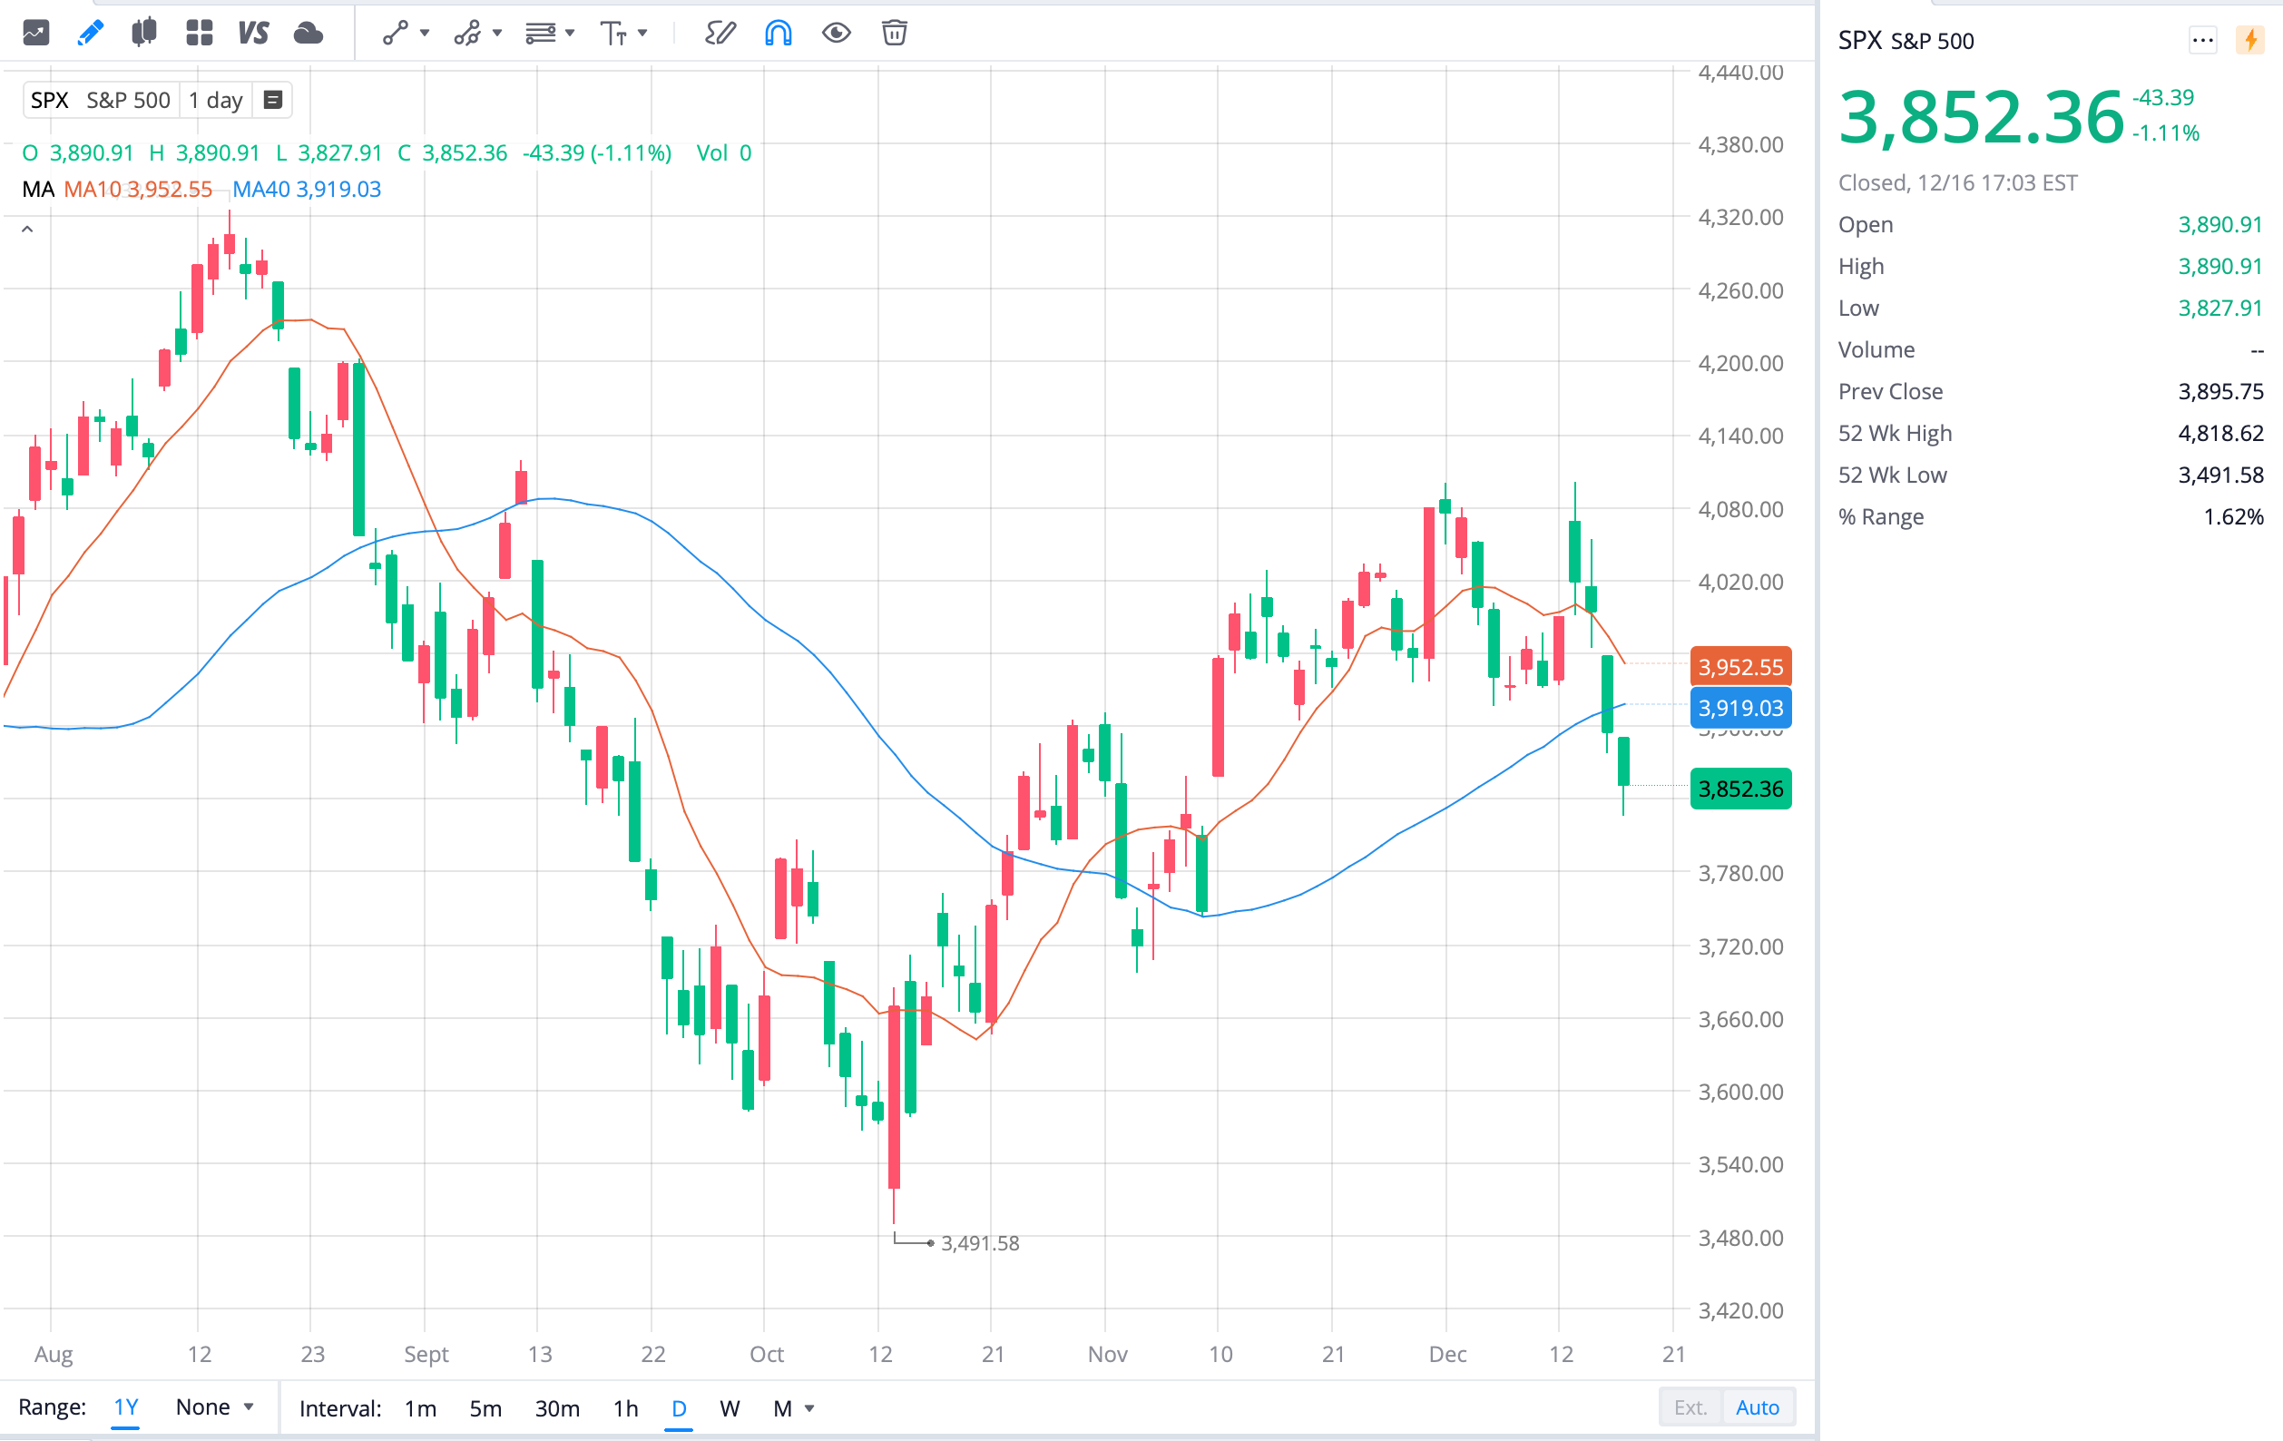The width and height of the screenshot is (2283, 1441).
Task: Click the orange MA10 price label
Action: [1739, 666]
